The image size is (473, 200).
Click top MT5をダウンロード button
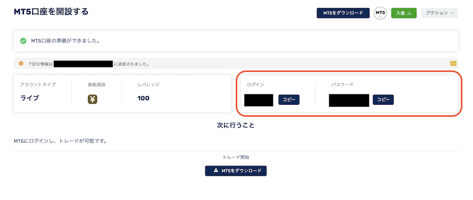[x=343, y=13]
